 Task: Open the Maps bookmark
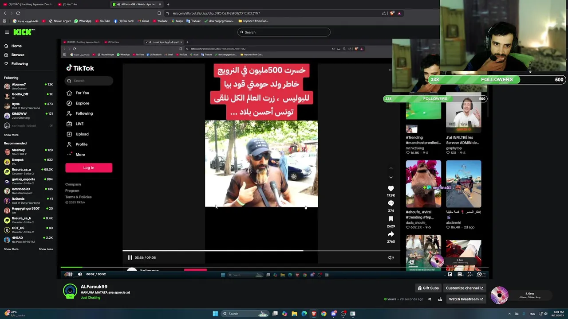(x=177, y=21)
